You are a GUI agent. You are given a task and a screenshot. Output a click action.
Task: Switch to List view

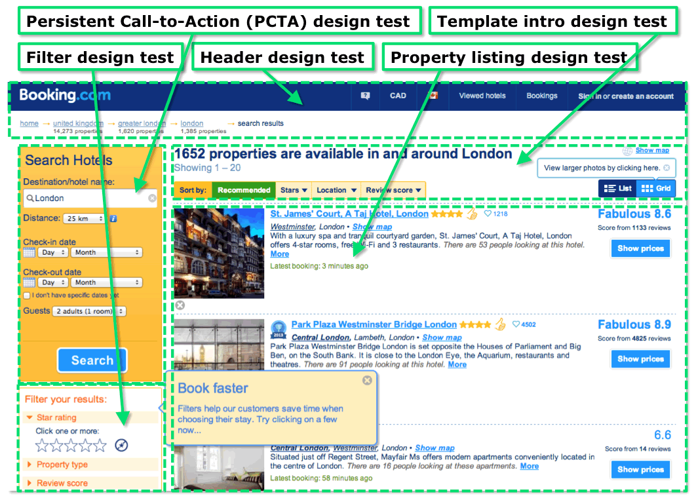tap(617, 188)
